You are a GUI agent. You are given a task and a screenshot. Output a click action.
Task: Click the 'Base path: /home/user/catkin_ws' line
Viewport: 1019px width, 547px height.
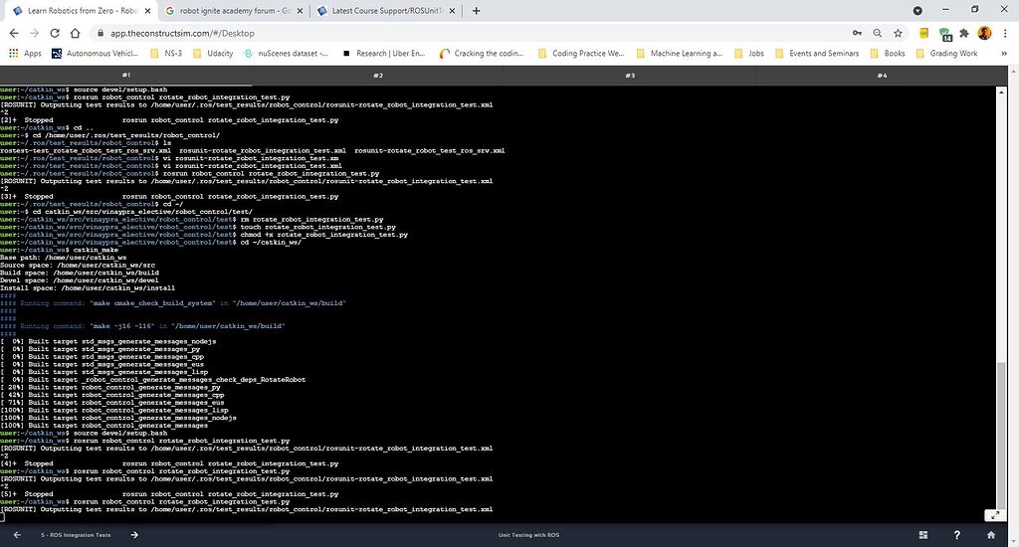pos(63,258)
